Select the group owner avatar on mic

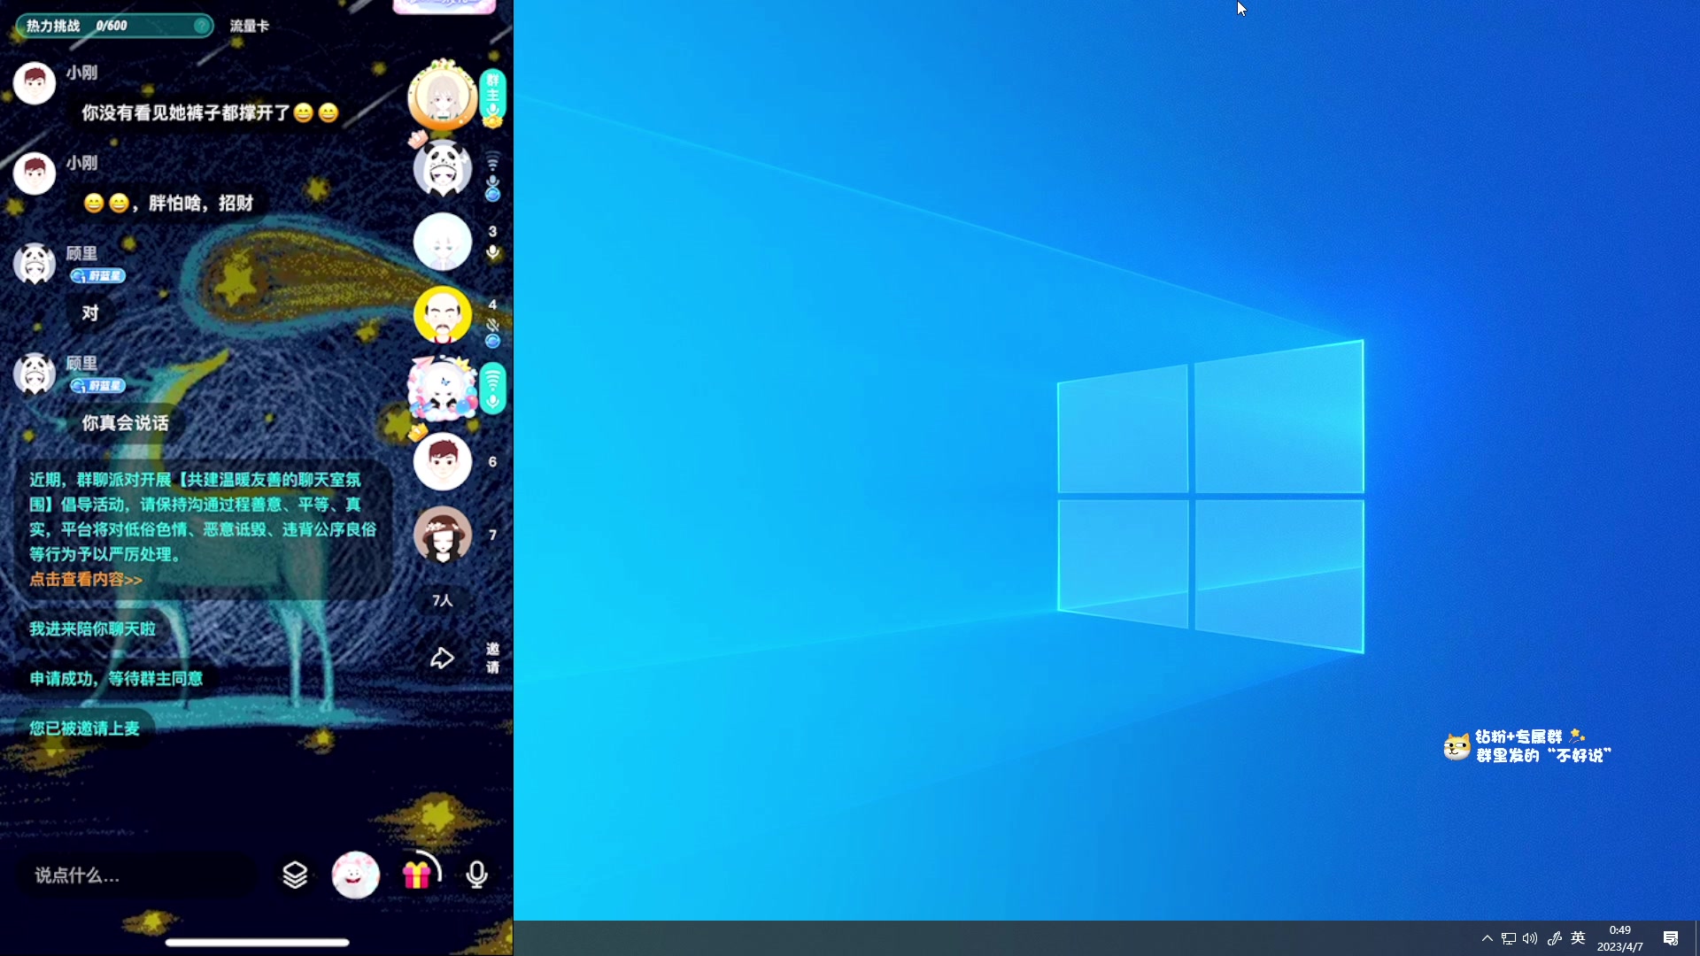[x=442, y=96]
